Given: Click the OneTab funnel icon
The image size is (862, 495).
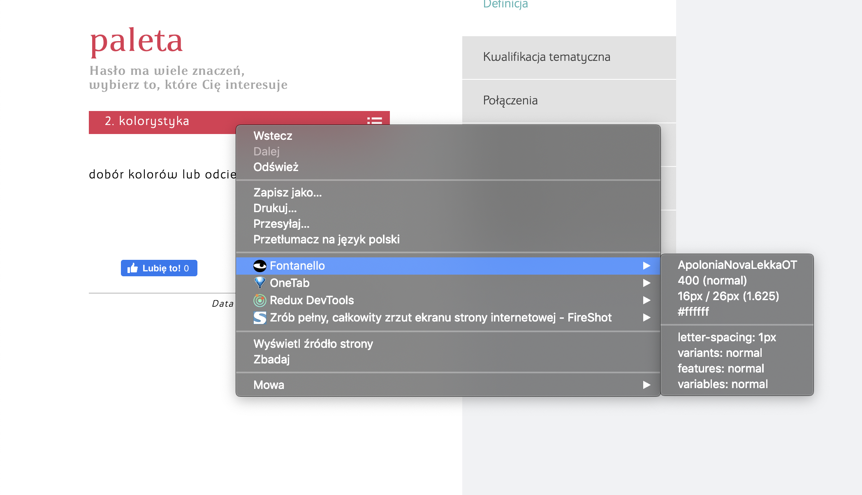Looking at the screenshot, I should (x=260, y=283).
